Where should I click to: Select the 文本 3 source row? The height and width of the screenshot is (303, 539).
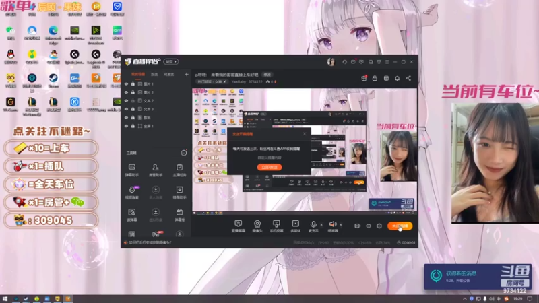tap(156, 109)
